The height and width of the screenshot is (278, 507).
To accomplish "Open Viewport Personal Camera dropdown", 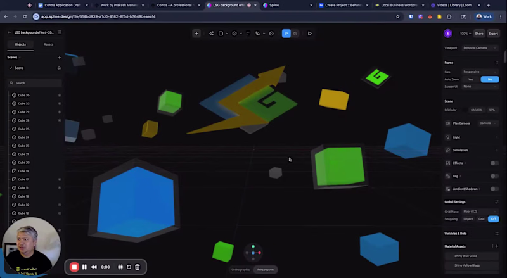I will [480, 48].
